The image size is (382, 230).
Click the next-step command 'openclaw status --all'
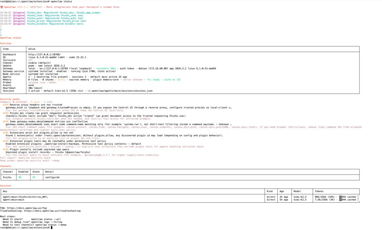point(46,219)
